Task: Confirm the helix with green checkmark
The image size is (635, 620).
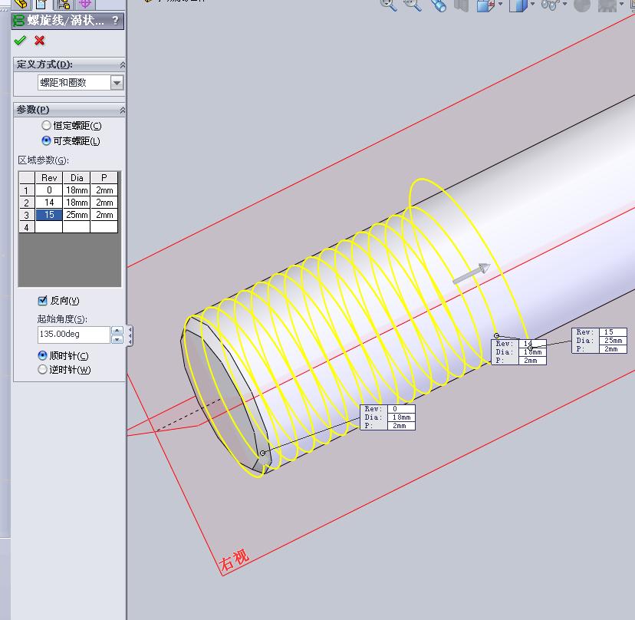Action: coord(19,41)
